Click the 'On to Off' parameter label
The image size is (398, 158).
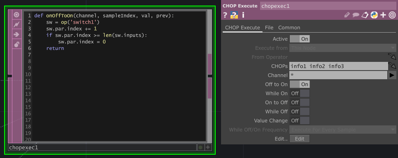tap(277, 103)
